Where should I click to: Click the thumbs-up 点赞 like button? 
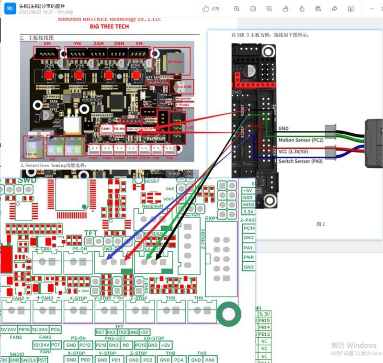pyautogui.click(x=211, y=9)
